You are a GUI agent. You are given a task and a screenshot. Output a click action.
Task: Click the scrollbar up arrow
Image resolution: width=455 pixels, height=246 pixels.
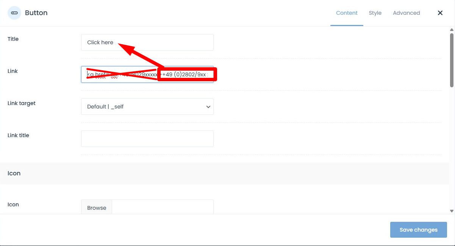[452, 29]
